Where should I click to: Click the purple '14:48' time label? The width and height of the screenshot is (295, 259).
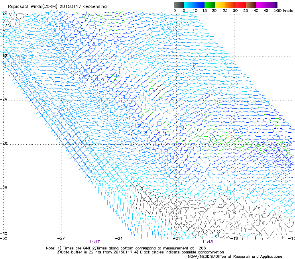point(208,242)
